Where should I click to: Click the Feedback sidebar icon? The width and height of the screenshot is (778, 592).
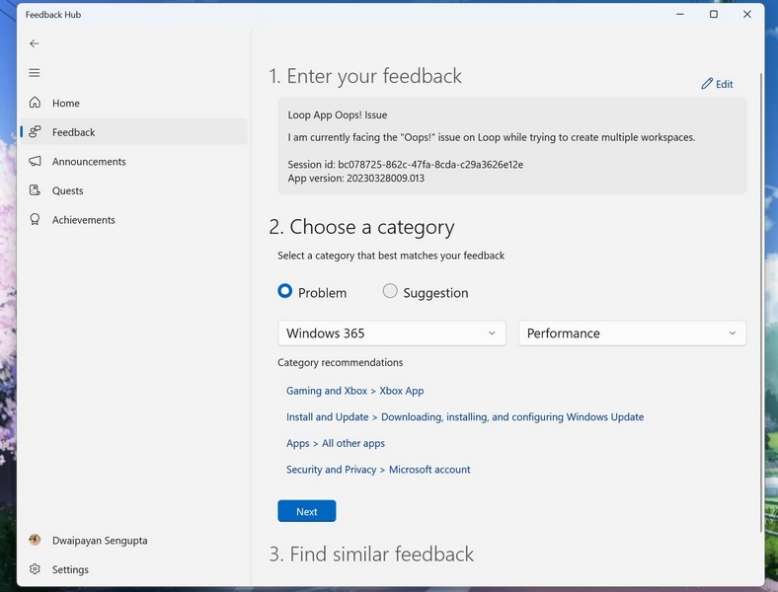point(36,132)
